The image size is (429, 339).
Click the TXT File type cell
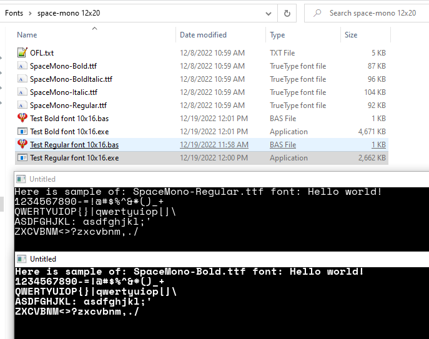coord(282,53)
